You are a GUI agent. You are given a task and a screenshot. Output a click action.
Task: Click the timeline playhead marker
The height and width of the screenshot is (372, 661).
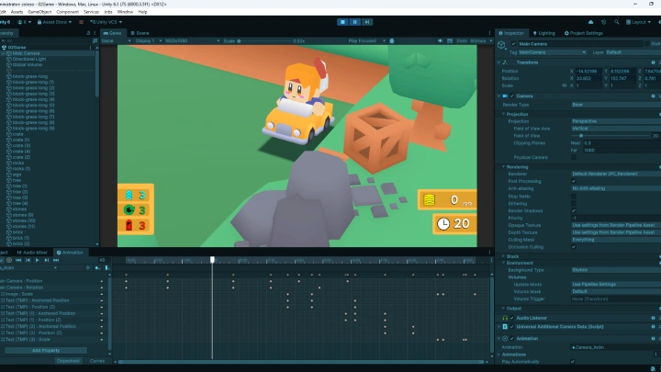coord(212,260)
